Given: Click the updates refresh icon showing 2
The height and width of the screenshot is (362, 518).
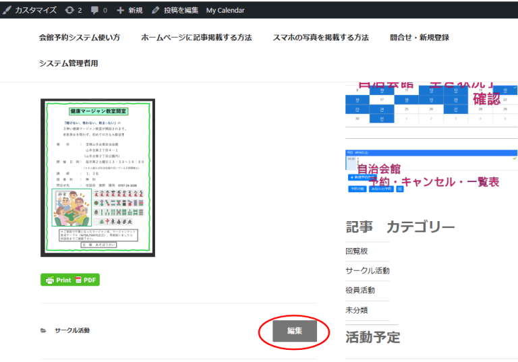Looking at the screenshot, I should 69,10.
